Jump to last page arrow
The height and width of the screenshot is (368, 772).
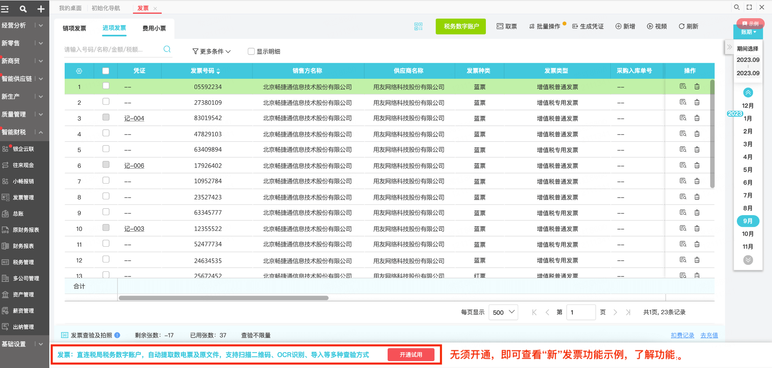coord(628,312)
